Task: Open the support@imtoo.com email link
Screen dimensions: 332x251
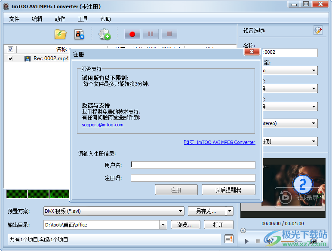Action: [102, 125]
